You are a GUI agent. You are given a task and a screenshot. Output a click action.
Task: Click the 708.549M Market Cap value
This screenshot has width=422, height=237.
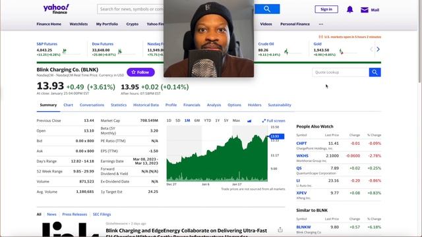coord(149,120)
